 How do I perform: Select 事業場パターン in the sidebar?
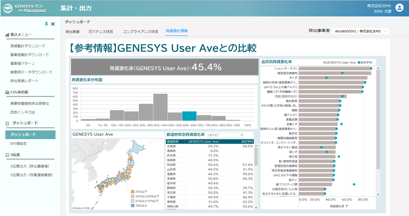pyautogui.click(x=23, y=63)
